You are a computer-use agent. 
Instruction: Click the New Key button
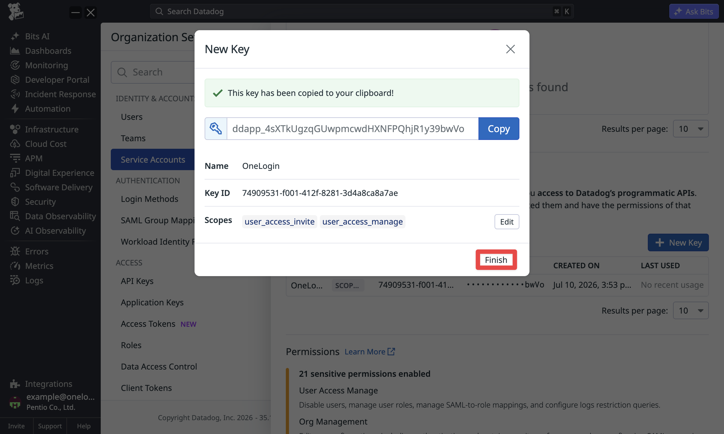pyautogui.click(x=678, y=242)
